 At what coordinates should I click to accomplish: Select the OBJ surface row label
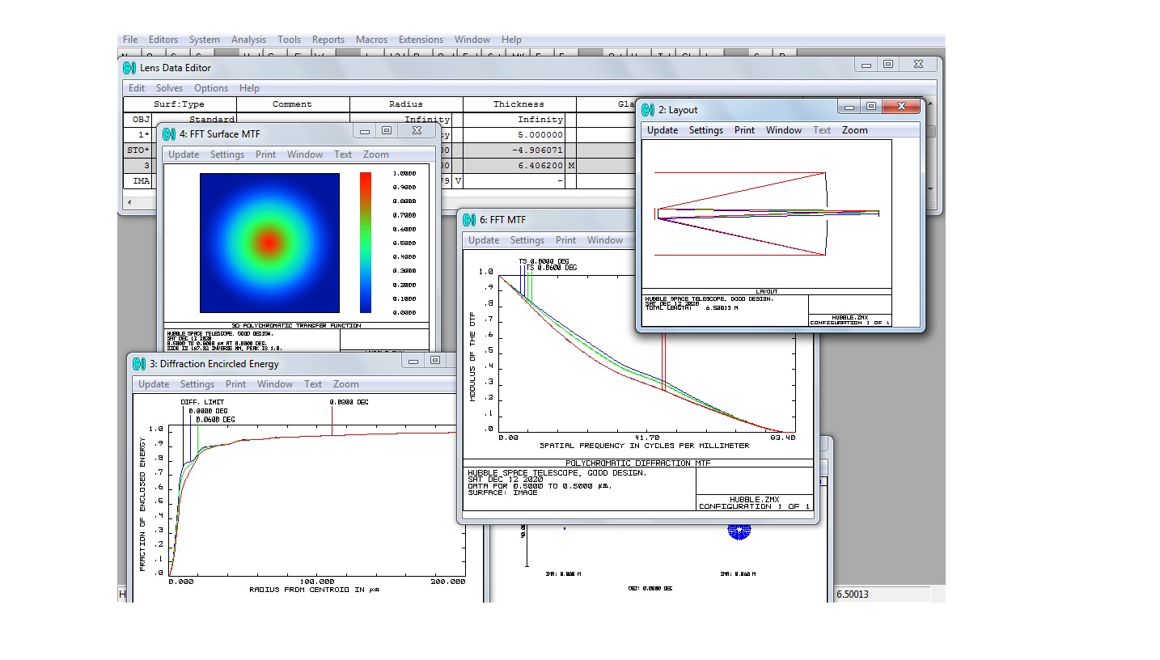(137, 120)
